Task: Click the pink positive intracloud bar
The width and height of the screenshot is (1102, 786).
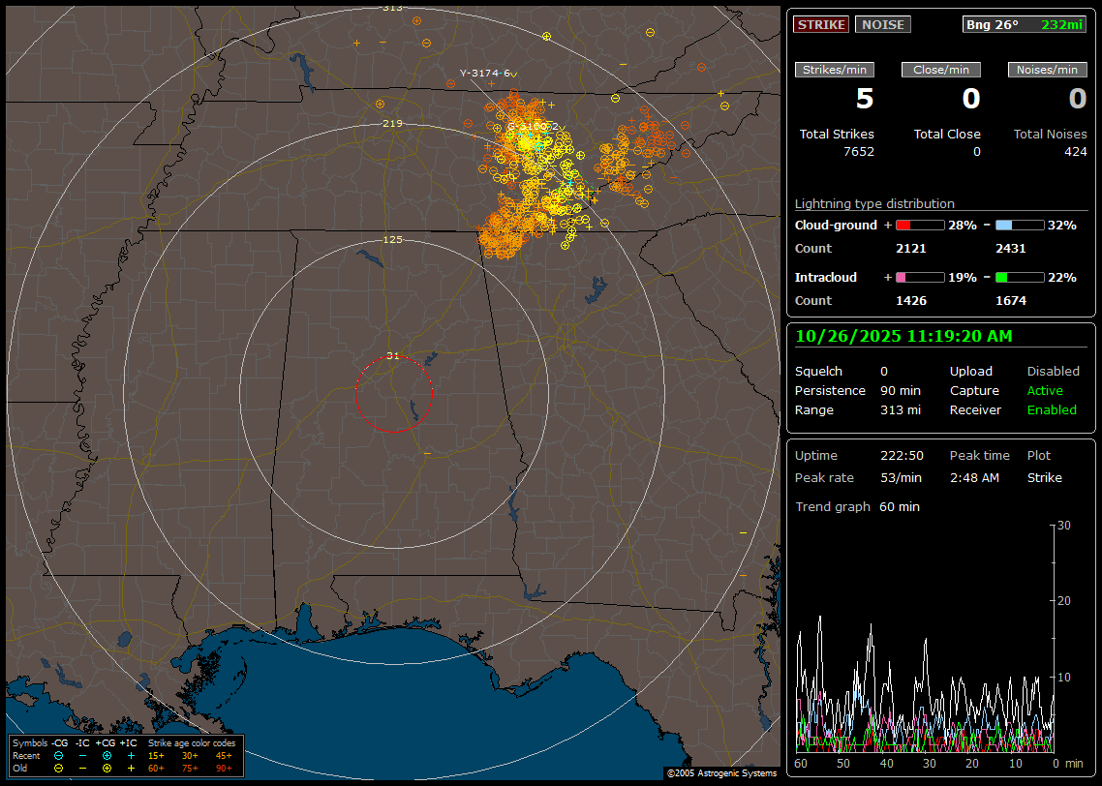Action: coord(919,277)
